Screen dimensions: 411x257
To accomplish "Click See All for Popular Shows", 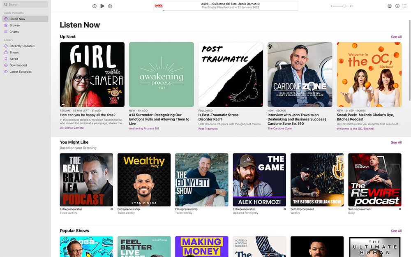I will (396, 231).
